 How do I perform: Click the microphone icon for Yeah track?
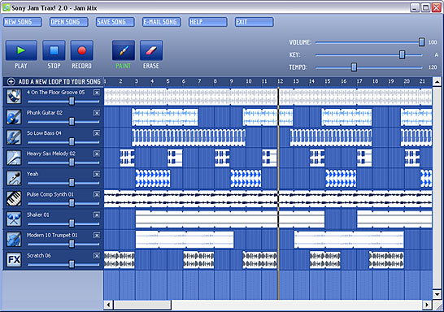pyautogui.click(x=14, y=178)
